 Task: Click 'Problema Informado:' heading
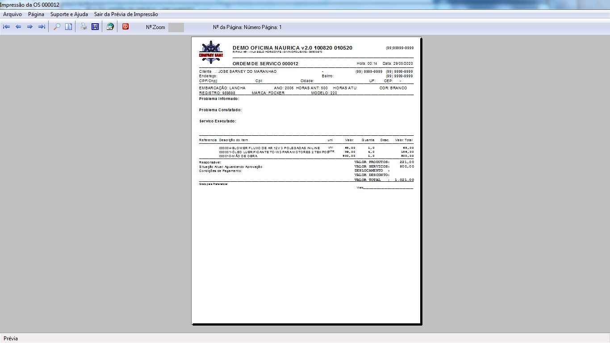[x=219, y=99]
